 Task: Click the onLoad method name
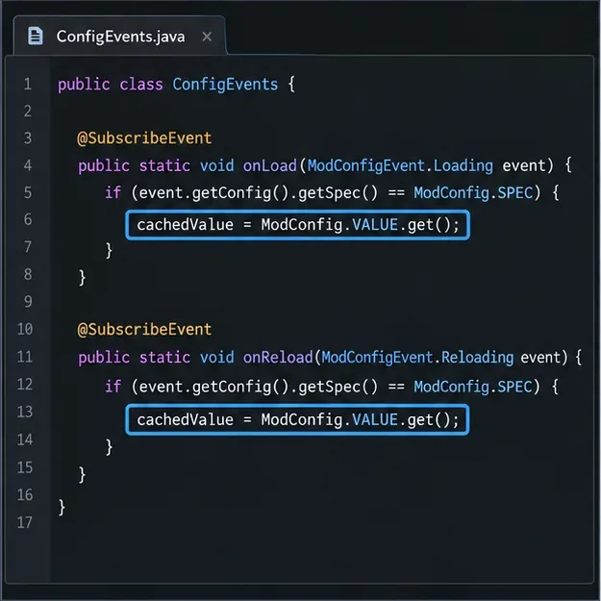pos(270,166)
